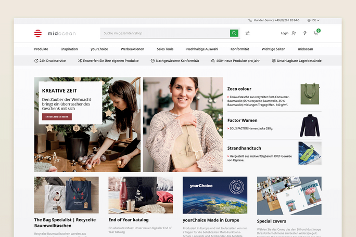Open the Nachhaltige Auswahl menu
Screen dimensions: 356x237
(x=202, y=49)
